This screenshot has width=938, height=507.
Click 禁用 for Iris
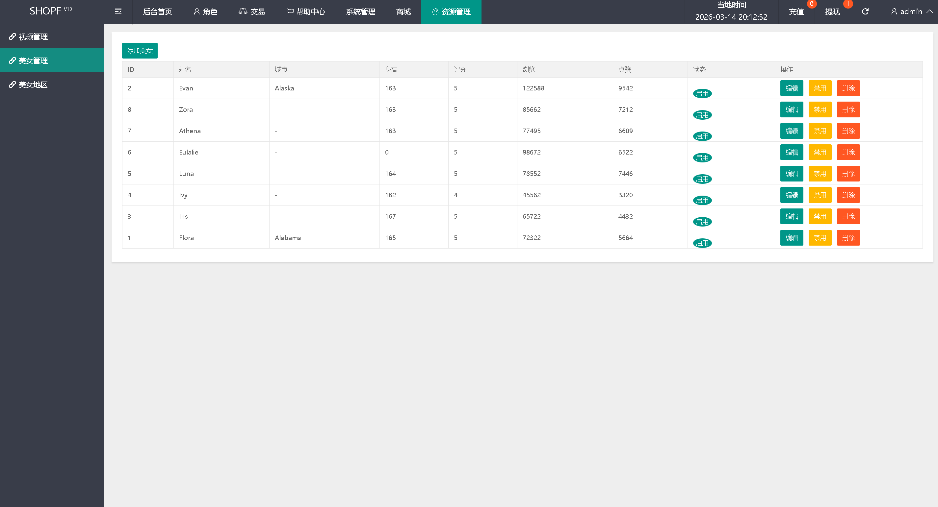(820, 216)
